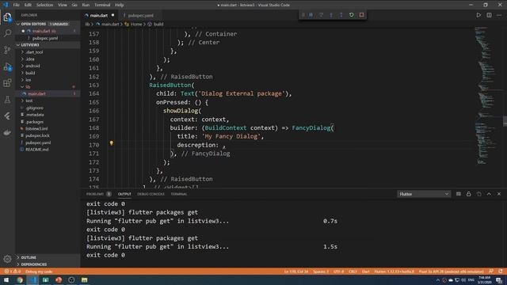Screen dimensions: 507x285
Task: Open the Source Control view
Action: [7, 50]
